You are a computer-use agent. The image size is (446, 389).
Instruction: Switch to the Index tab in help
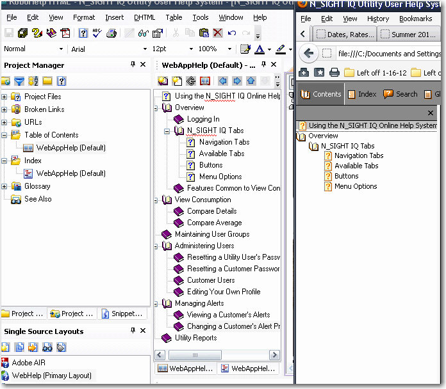point(363,94)
